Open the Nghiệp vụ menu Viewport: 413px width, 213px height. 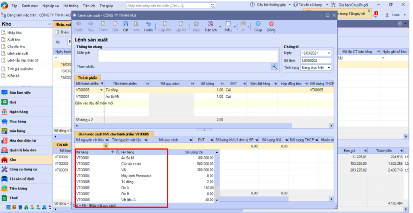coord(50,5)
